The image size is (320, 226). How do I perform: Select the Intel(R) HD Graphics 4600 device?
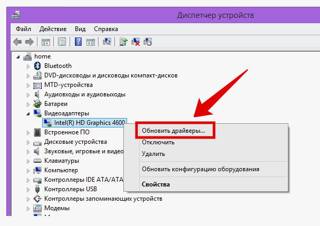90,123
